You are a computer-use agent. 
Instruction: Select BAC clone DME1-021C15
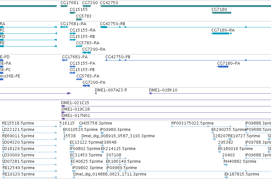(x=75, y=103)
